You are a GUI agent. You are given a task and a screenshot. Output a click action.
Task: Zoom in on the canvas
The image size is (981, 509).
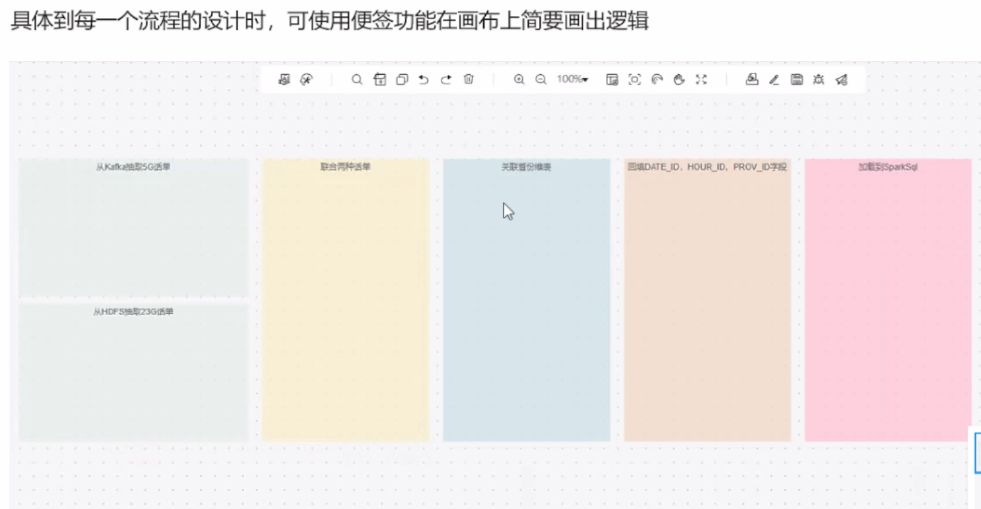(520, 79)
